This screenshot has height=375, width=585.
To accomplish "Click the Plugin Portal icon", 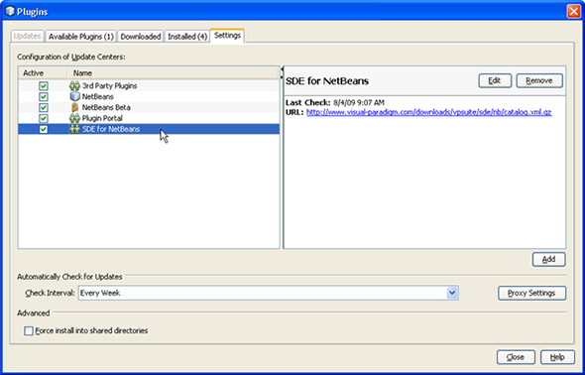I will coord(74,118).
